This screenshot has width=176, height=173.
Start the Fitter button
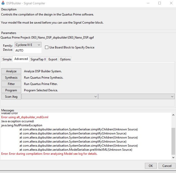pyautogui.click(x=11, y=84)
